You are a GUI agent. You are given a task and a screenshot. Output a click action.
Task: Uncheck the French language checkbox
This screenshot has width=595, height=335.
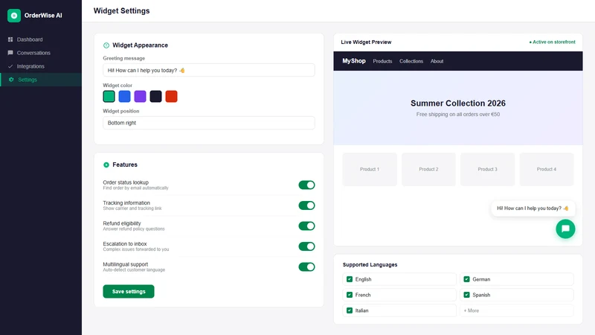coord(350,295)
